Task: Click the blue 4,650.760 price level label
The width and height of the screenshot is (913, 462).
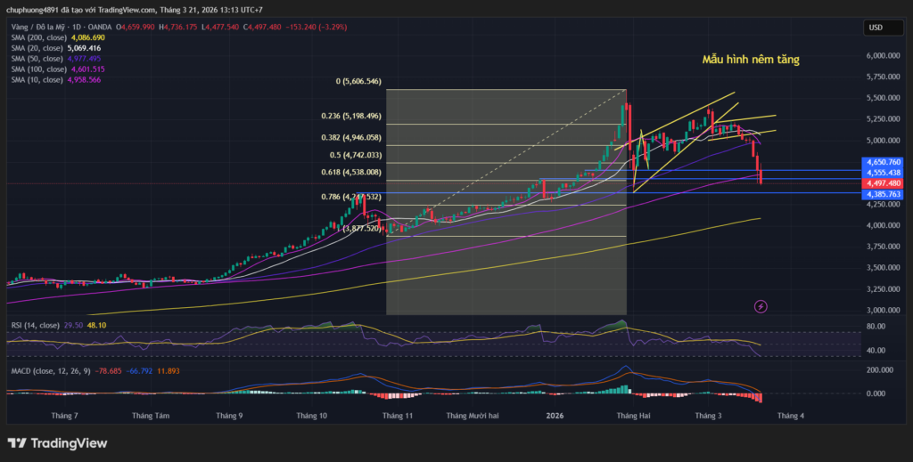Action: (x=884, y=162)
